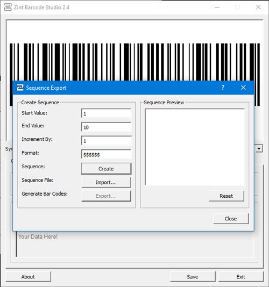Click the Zint Barcode Studio app icon
269x287 pixels.
pos(8,7)
